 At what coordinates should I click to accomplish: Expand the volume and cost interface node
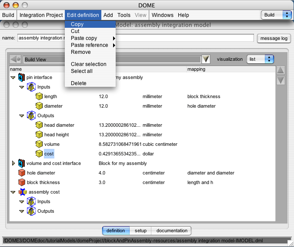[x=13, y=163]
